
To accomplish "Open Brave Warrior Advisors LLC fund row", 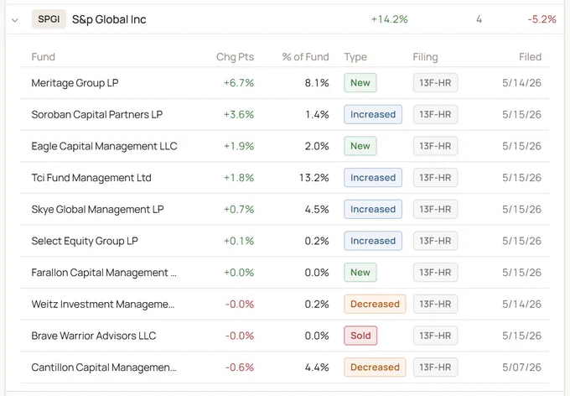I will [x=285, y=336].
